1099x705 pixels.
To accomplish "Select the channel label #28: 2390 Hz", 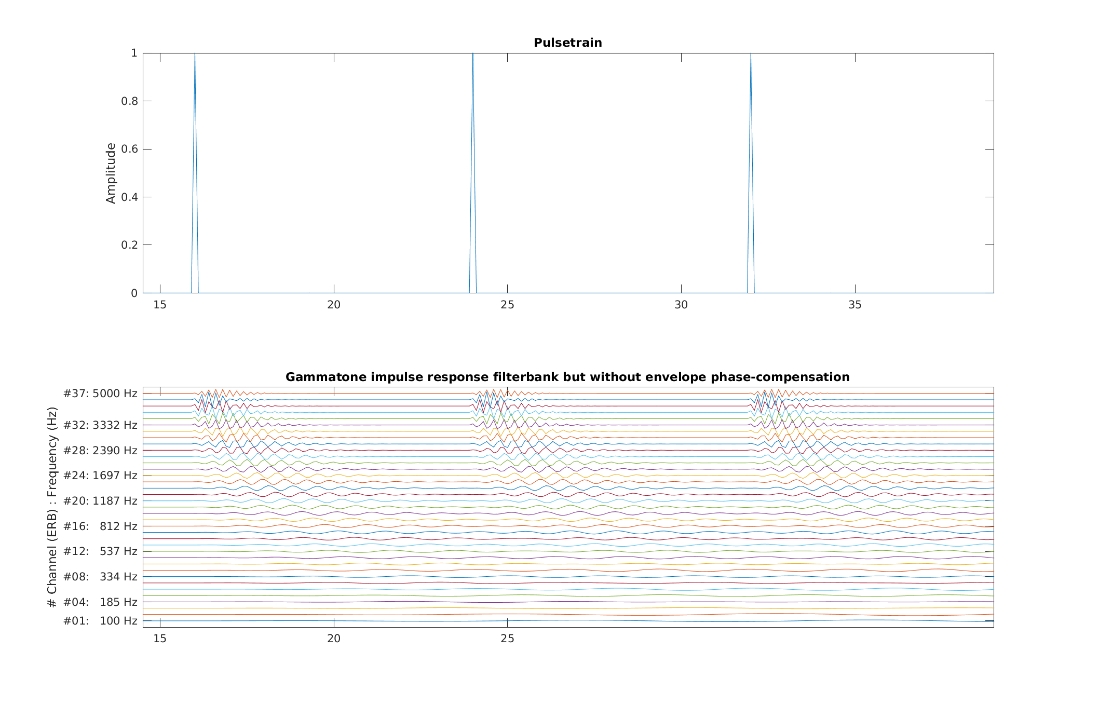I will coord(101,451).
